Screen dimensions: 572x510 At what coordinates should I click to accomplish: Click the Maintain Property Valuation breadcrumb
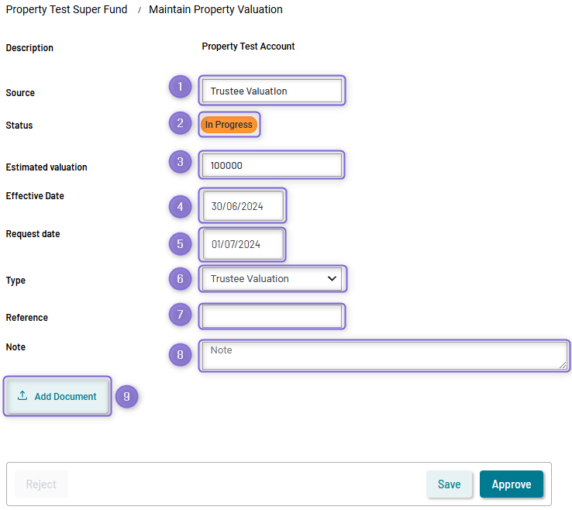[x=215, y=9]
